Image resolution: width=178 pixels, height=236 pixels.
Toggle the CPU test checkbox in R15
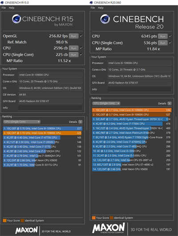point(81,48)
